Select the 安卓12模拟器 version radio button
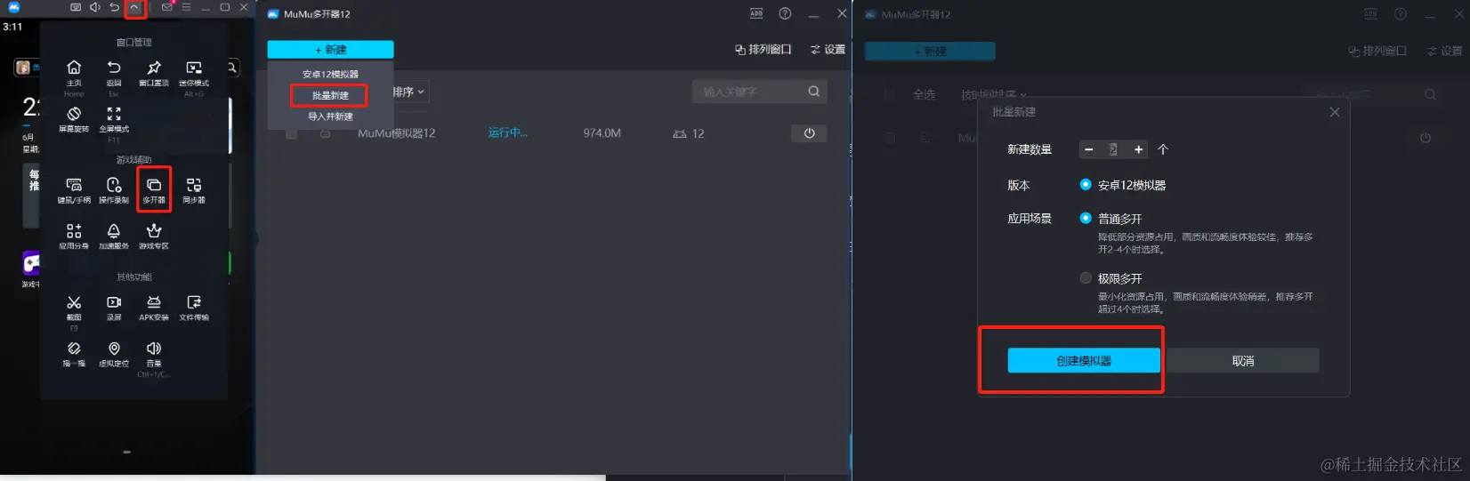The width and height of the screenshot is (1470, 481). [1086, 185]
